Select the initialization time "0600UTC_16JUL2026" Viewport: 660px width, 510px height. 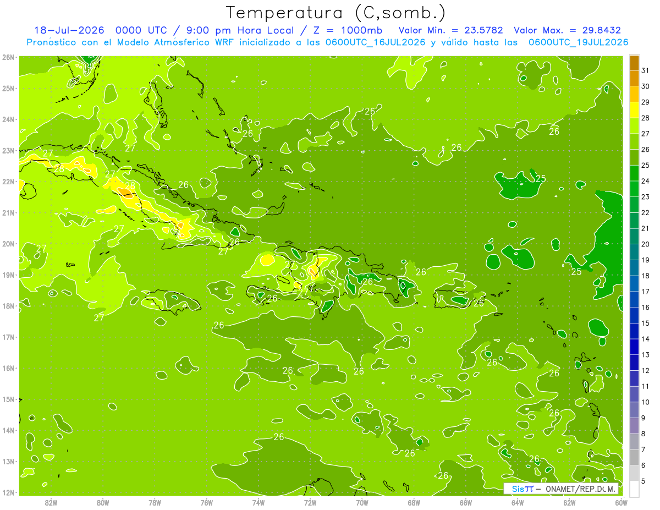[375, 42]
